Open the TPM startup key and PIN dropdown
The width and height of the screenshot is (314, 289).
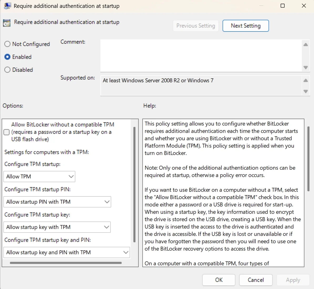(67, 252)
